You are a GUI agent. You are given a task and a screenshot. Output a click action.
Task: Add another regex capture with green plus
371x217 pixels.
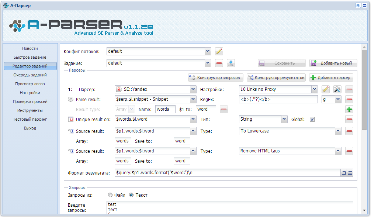pos(349,109)
